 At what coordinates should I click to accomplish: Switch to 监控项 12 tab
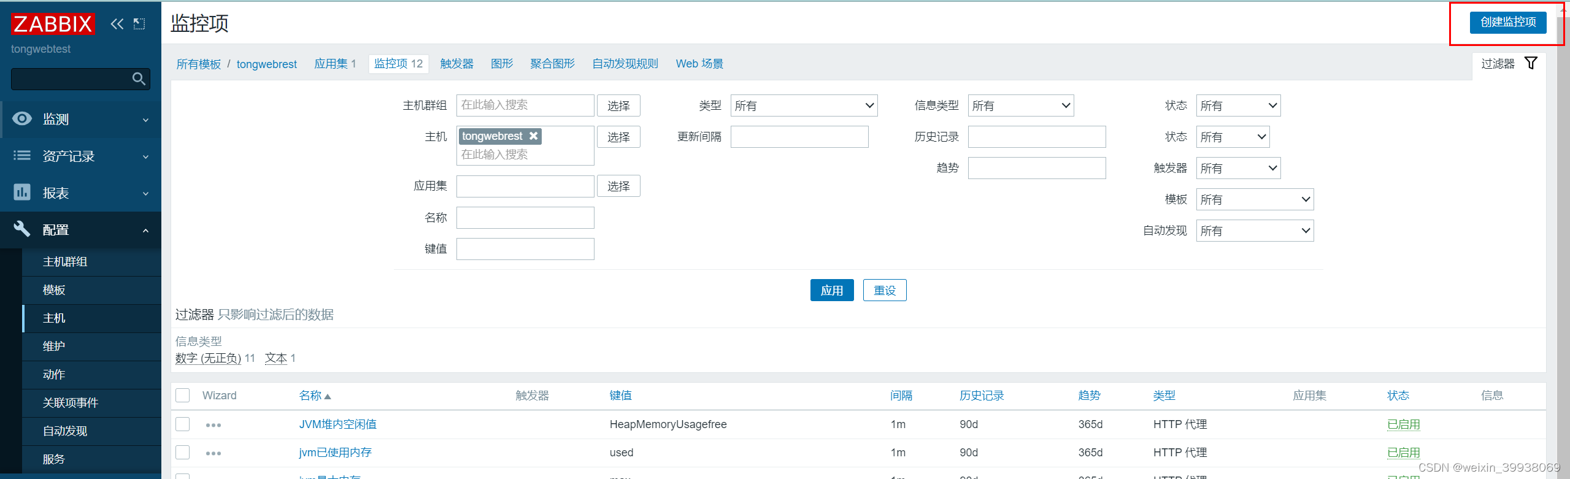[399, 64]
